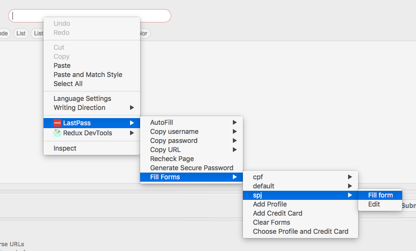This screenshot has height=251, width=416.
Task: Expand the Redux DevTools submenu arrow
Action: 132,133
